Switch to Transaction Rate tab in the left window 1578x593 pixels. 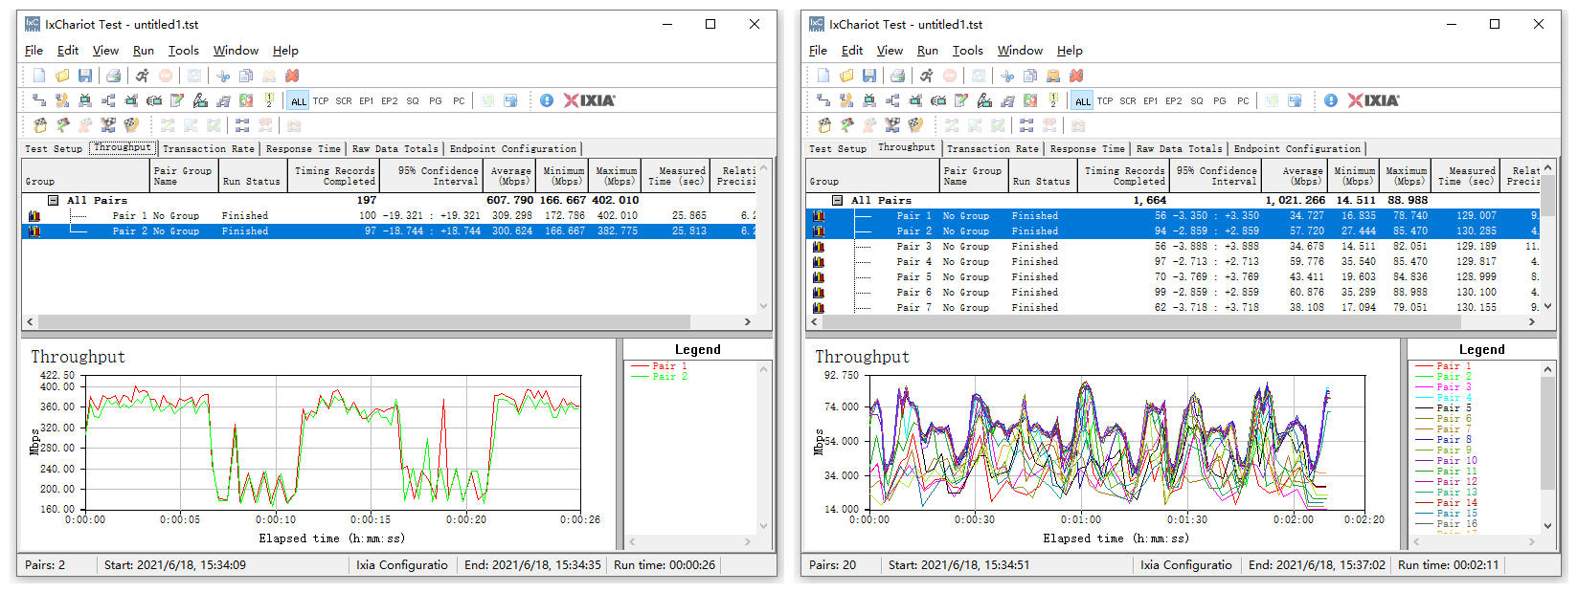pos(209,148)
